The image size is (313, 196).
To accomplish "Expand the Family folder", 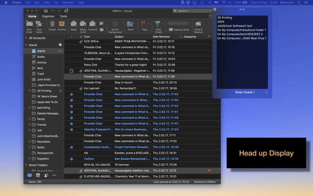I will coord(30,119).
